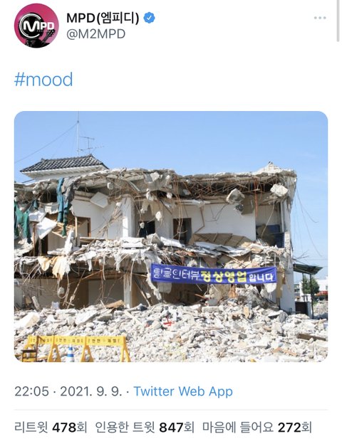Image resolution: width=342 pixels, height=444 pixels.
Task: Open the demolished building photo
Action: pos(171,236)
